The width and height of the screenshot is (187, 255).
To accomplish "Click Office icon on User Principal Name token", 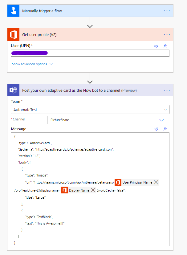I will point(118,182).
